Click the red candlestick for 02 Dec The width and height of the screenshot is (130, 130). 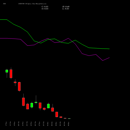pos(53,109)
